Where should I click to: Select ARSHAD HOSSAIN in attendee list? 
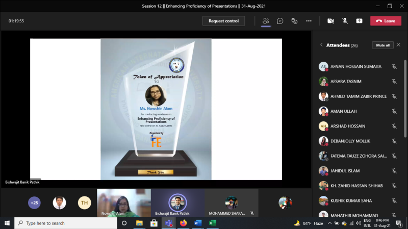(349, 126)
